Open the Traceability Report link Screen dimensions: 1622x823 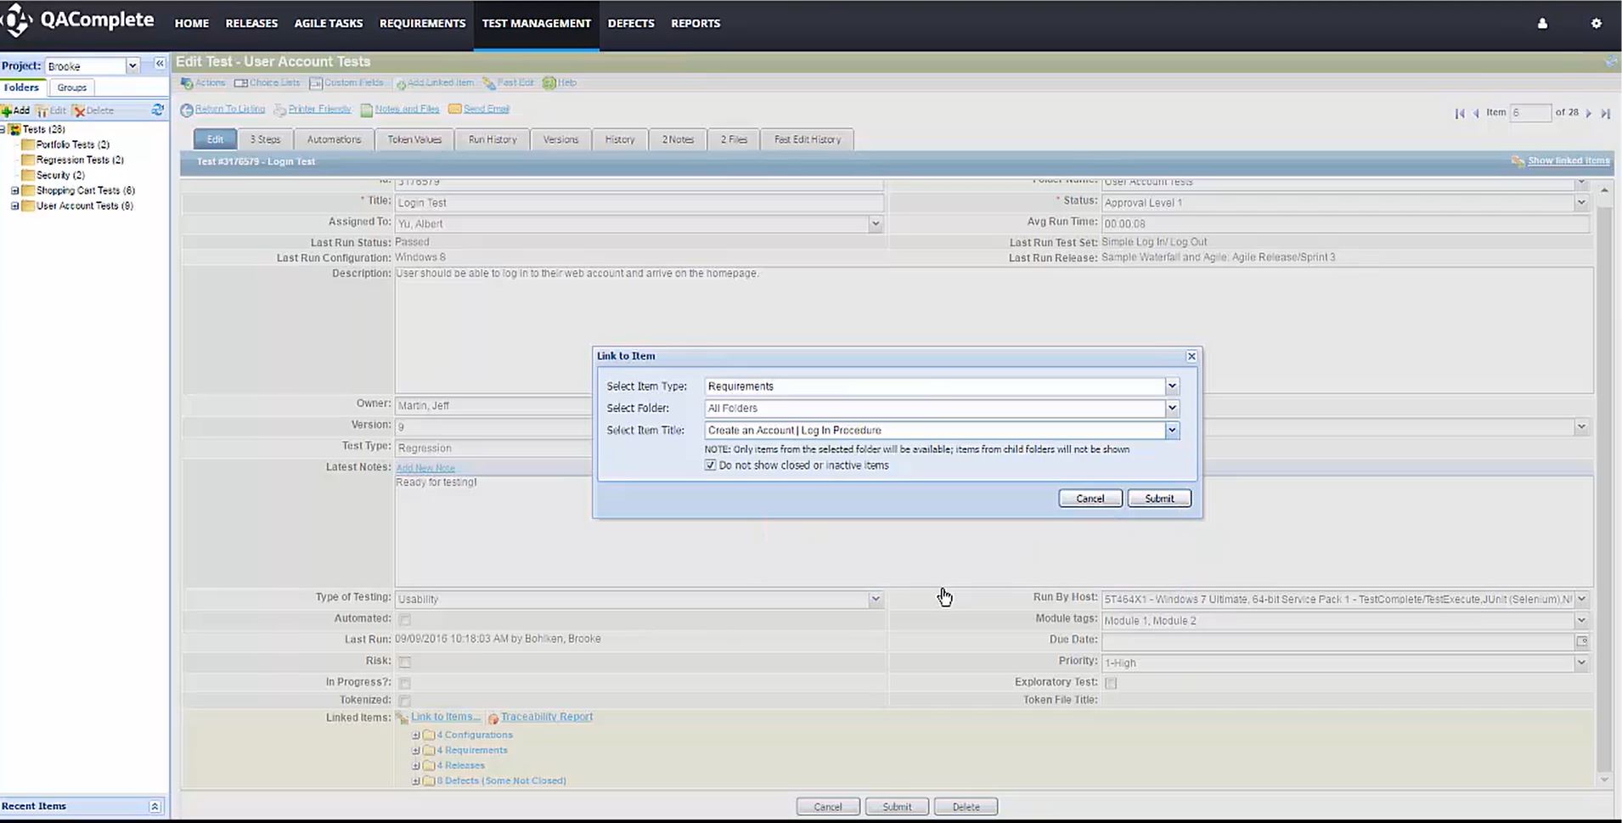(546, 716)
